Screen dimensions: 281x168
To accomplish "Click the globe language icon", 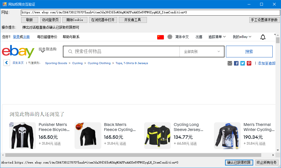I will point(170,37).
